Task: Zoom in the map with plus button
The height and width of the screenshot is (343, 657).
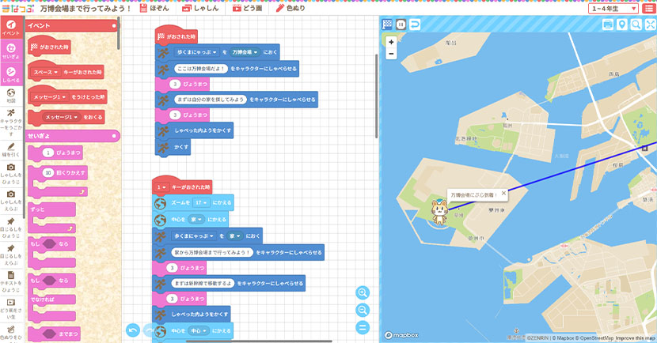Action: coord(391,42)
